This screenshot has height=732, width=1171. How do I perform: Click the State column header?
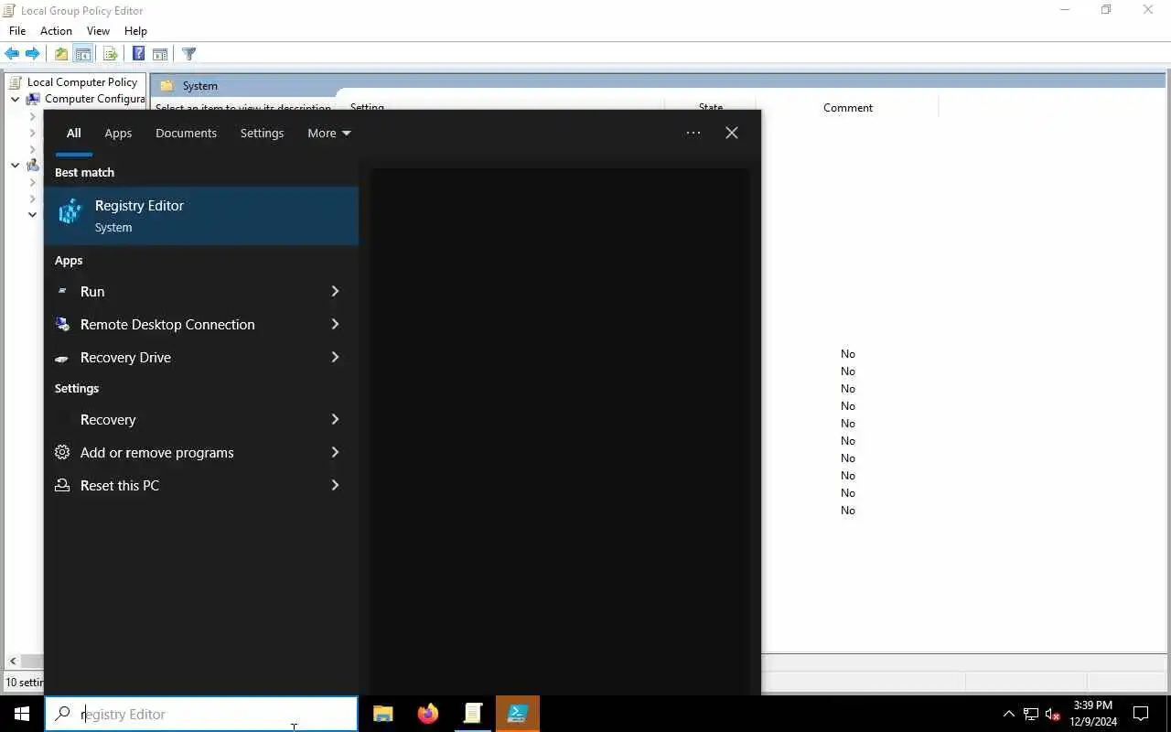(711, 108)
